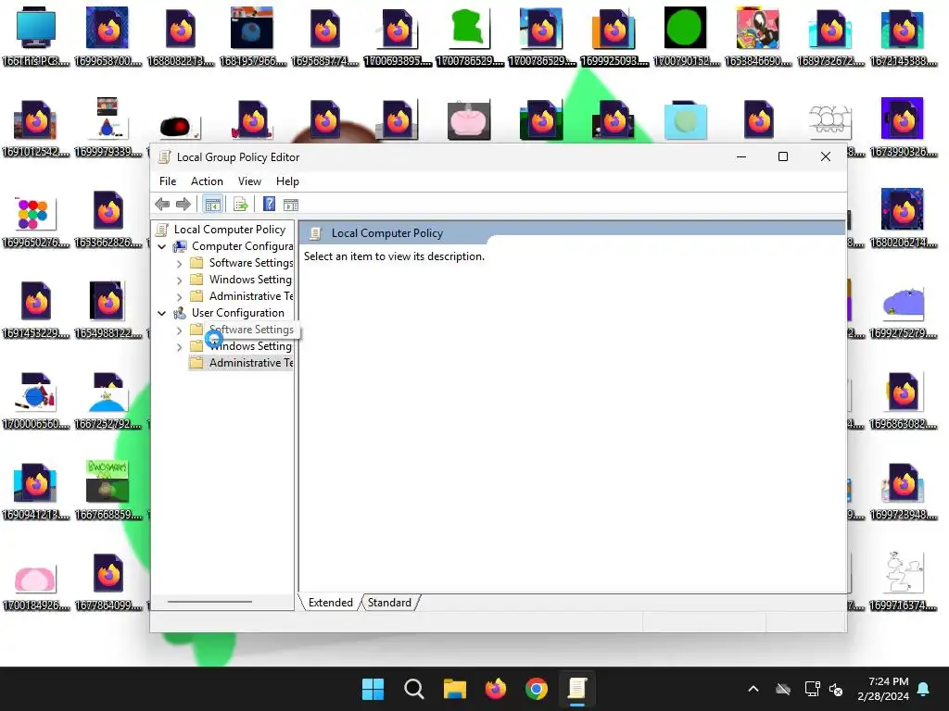Select desktop file 1677864099
This screenshot has width=949, height=711.
tap(108, 580)
